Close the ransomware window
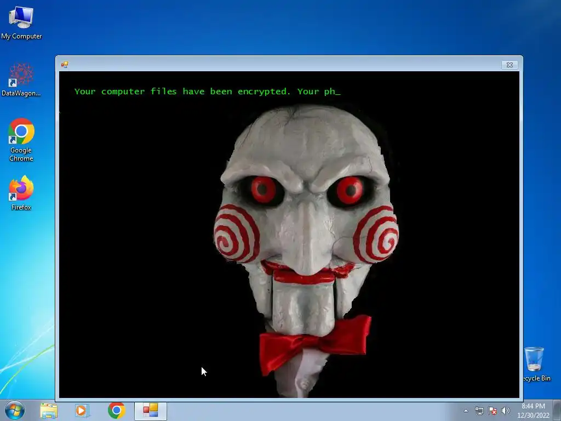This screenshot has height=421, width=561. click(x=510, y=65)
